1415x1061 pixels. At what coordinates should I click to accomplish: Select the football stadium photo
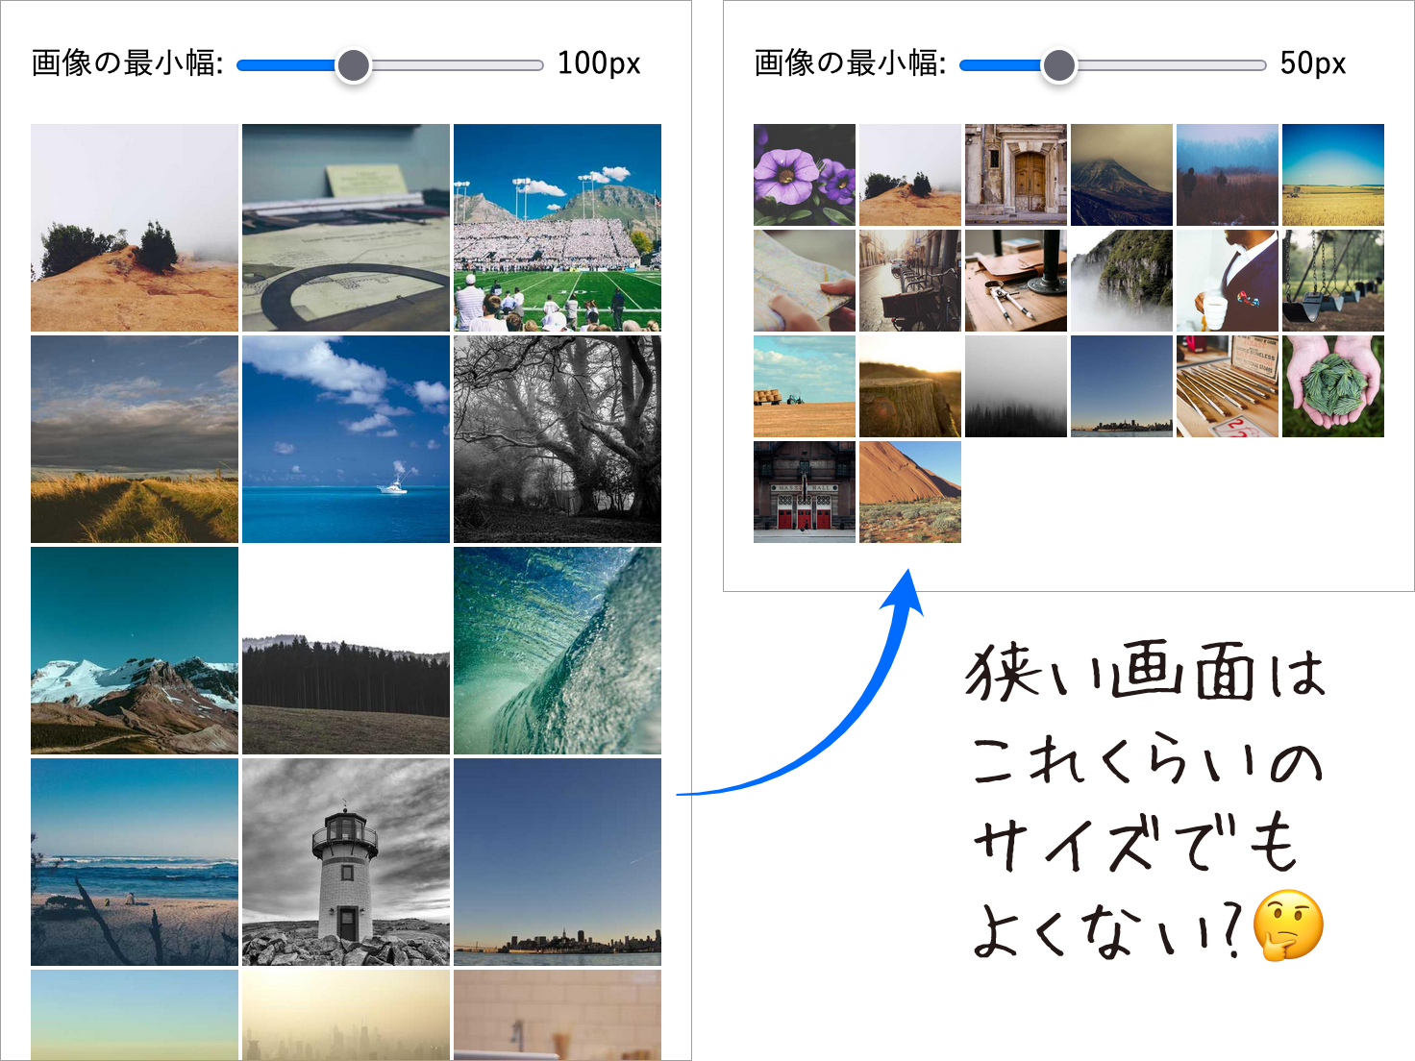pyautogui.click(x=558, y=228)
